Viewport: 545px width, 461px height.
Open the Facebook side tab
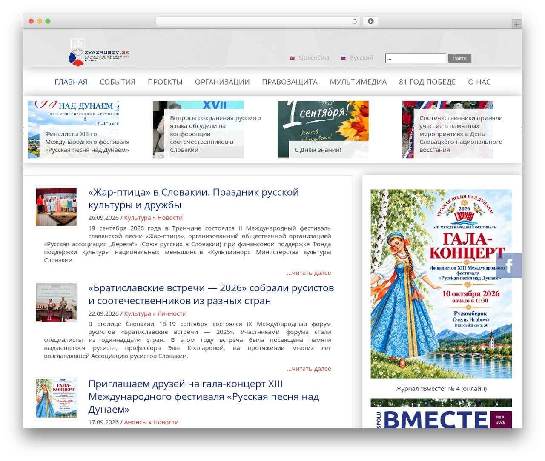tap(509, 266)
